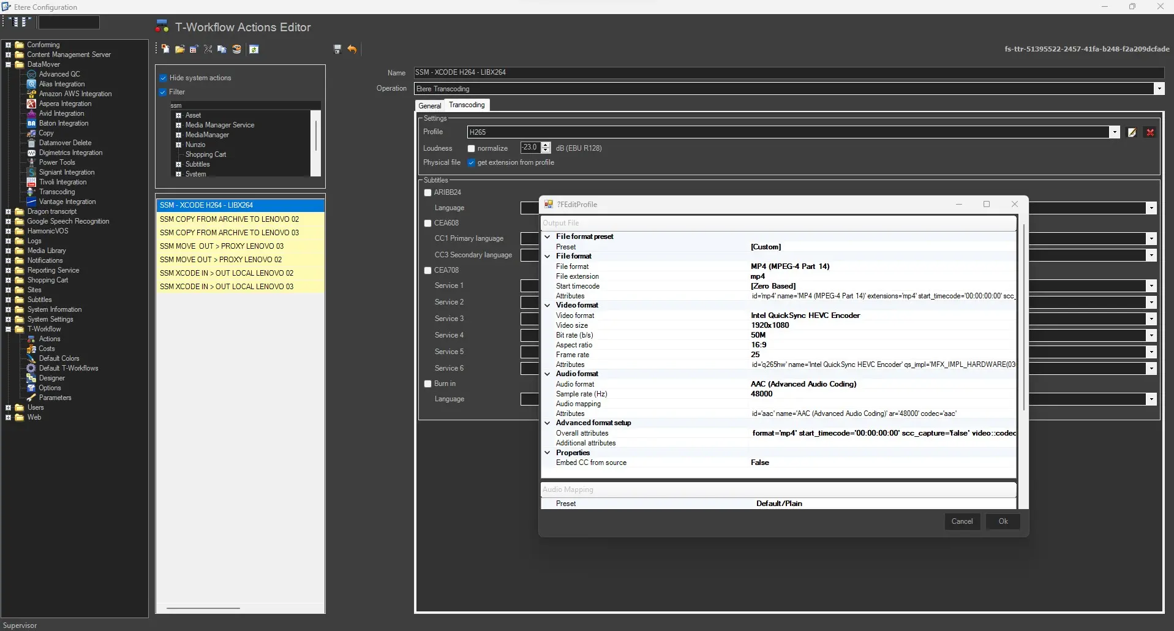
Task: Click the copy/duplicate action toolbar icon
Action: [222, 49]
